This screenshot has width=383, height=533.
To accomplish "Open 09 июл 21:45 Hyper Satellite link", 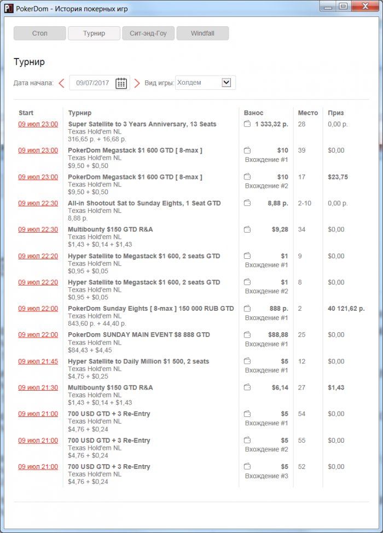I will pos(38,361).
